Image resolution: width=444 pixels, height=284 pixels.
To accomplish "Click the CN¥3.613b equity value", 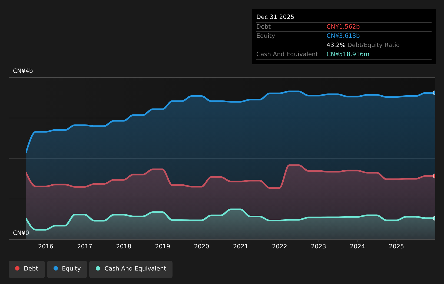I will tap(343, 36).
